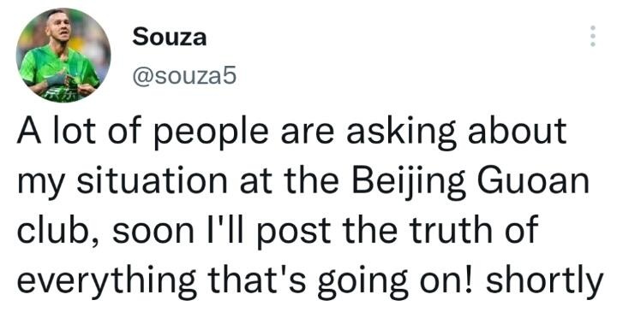Screen dimensions: 617x318
Task: Open the three-dot more options menu
Action: pos(593,36)
